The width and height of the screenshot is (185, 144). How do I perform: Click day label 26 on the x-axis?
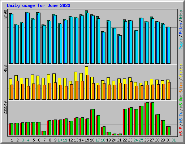(x=146, y=140)
